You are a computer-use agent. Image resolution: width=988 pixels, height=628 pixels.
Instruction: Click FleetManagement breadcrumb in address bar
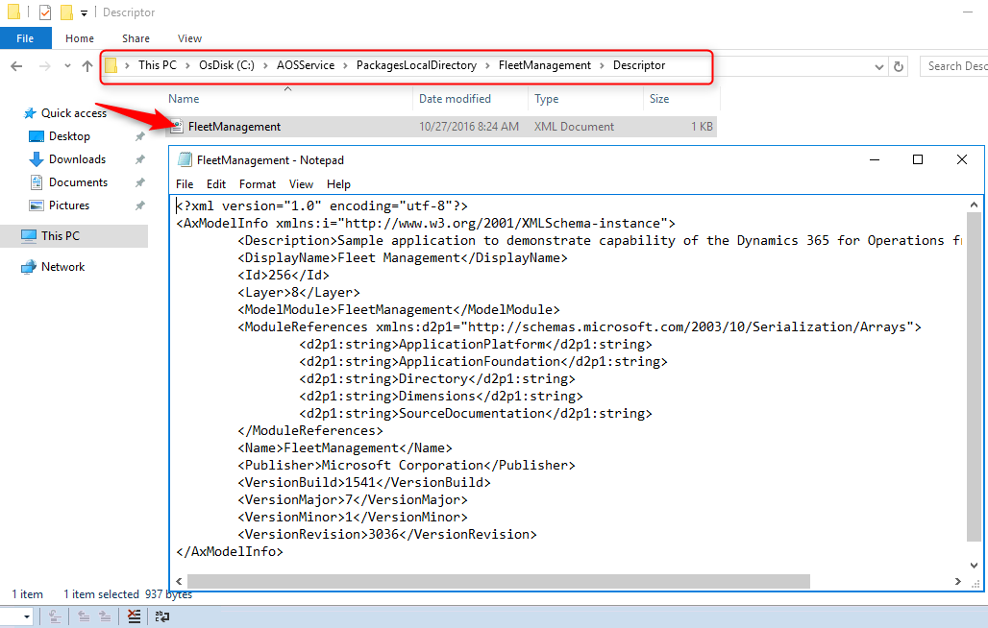coord(545,65)
